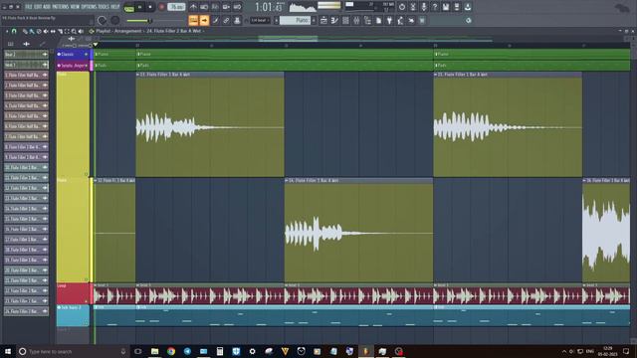The height and width of the screenshot is (358, 637).
Task: Toggle the metronome icon
Action: 193,7
